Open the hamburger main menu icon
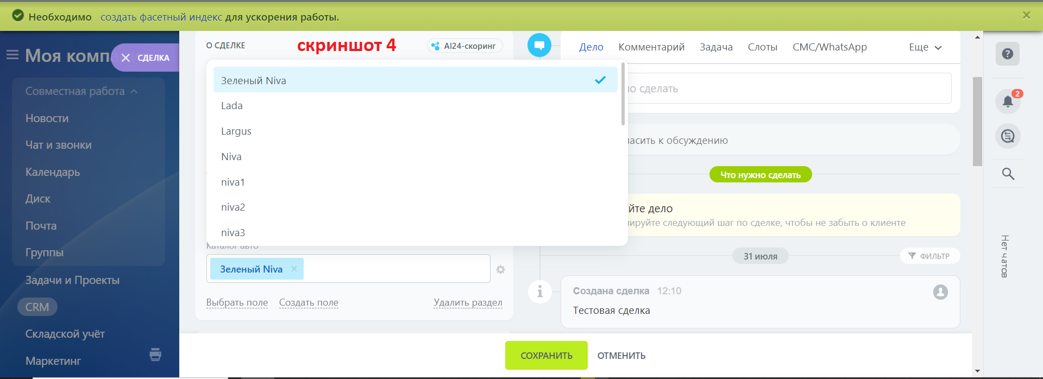 (12, 55)
